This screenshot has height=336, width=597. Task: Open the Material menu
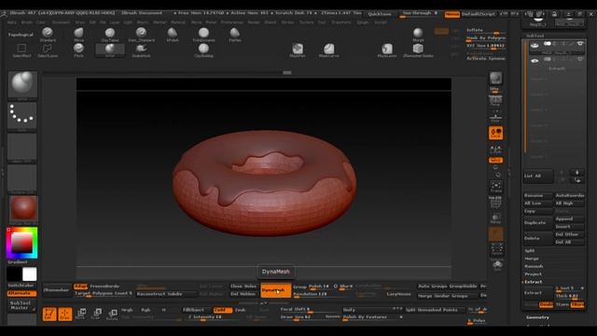pos(178,22)
